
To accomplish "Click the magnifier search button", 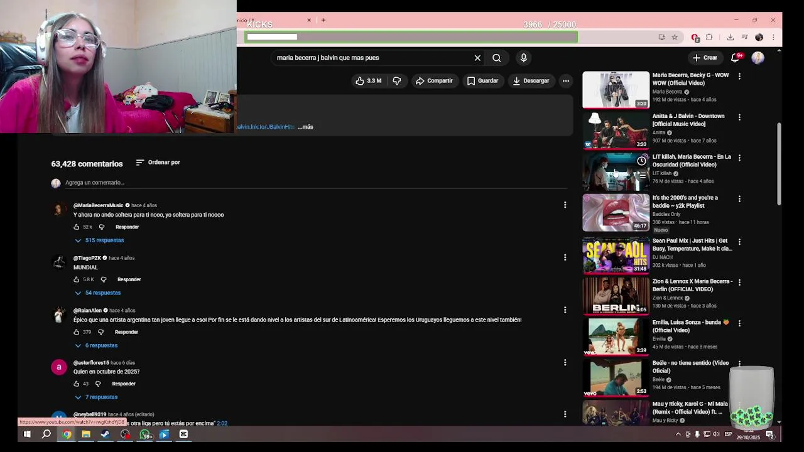I will [497, 58].
